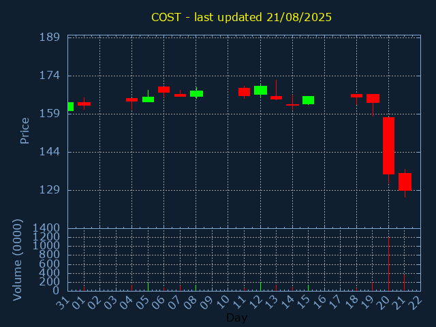Click the x-axis day label 31
Screen dimensions: 436x327
point(63,302)
